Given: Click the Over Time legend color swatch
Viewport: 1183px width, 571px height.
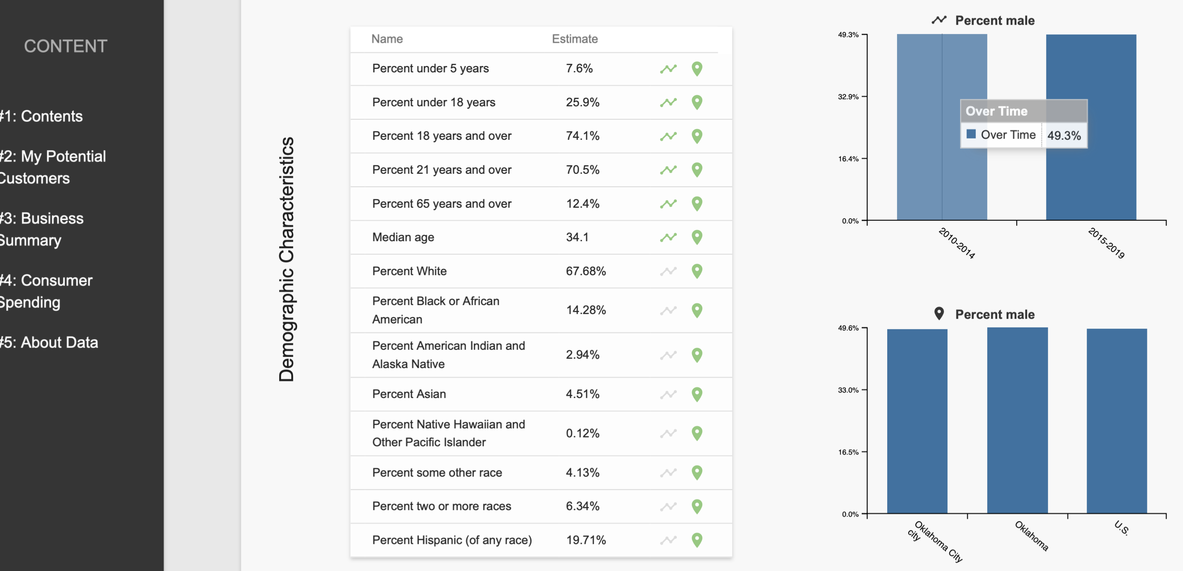Looking at the screenshot, I should [x=971, y=134].
